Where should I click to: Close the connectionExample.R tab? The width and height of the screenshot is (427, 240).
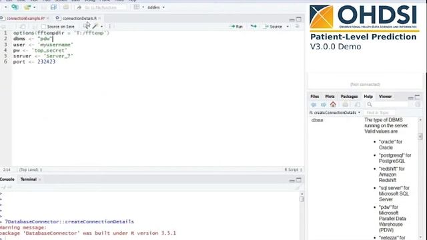pyautogui.click(x=47, y=19)
